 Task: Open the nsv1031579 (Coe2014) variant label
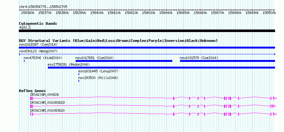pyautogui.click(x=199, y=58)
